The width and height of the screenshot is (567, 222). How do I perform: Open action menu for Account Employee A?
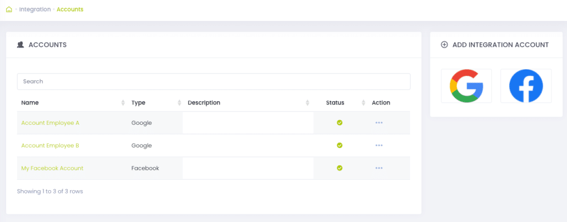[379, 123]
